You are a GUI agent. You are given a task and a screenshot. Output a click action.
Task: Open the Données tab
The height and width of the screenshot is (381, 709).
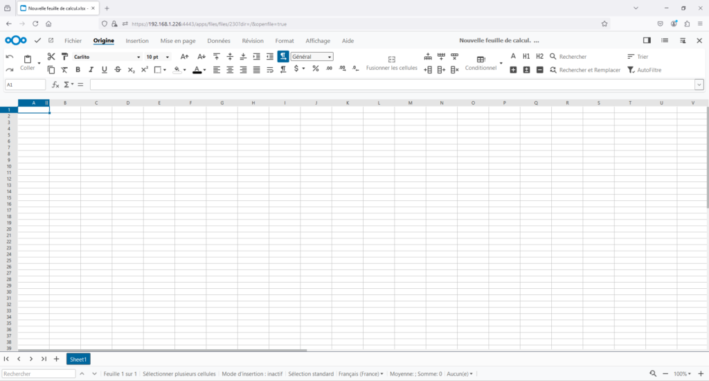(x=219, y=41)
